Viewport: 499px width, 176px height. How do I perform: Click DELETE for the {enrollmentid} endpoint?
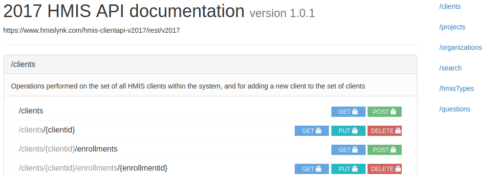(x=385, y=169)
